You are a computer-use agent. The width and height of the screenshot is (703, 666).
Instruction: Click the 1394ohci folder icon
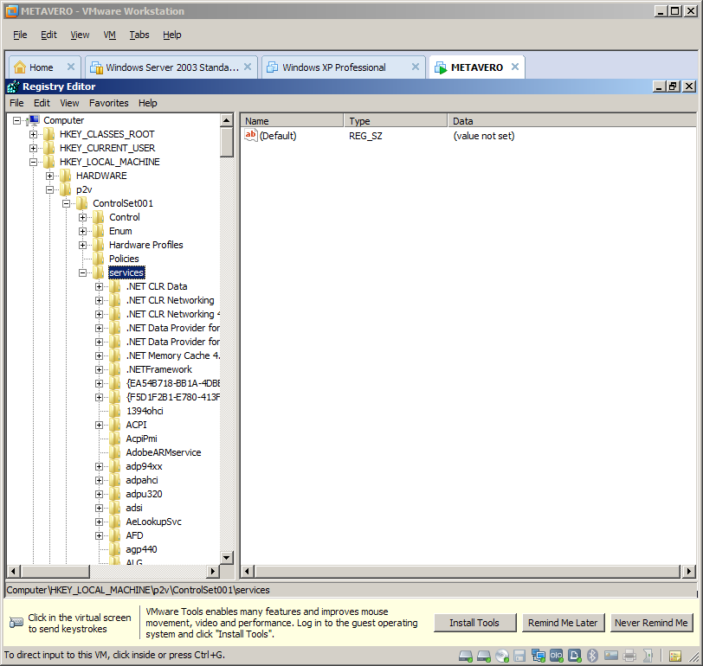(115, 411)
